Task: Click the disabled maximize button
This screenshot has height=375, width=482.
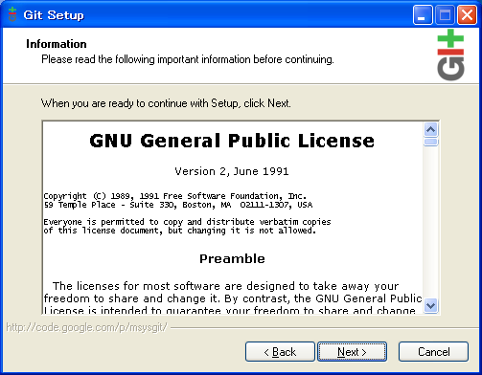Action: [x=445, y=15]
